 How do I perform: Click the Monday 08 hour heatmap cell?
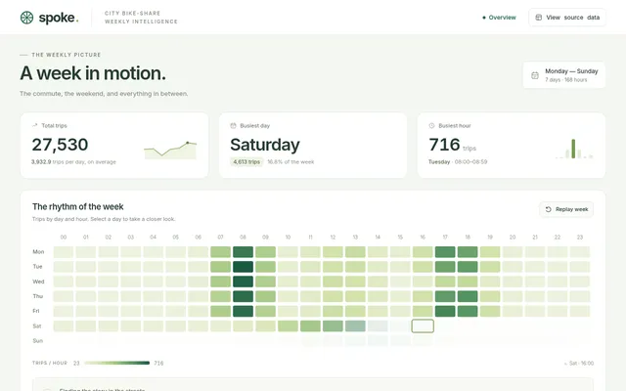pyautogui.click(x=244, y=252)
